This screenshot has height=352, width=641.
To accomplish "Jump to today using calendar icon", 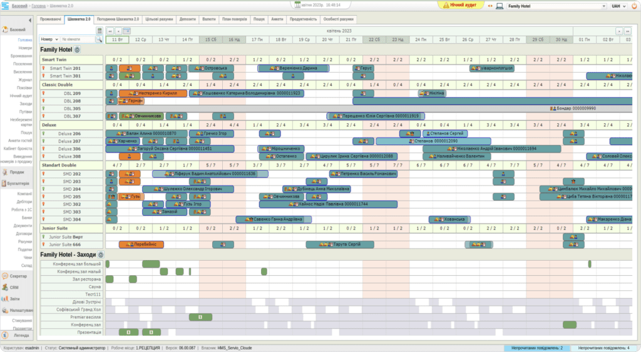I will tap(126, 30).
